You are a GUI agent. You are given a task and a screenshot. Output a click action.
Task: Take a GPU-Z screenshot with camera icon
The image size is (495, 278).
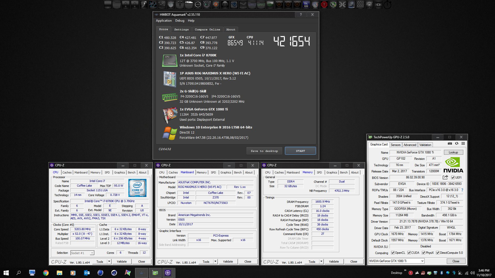tap(450, 144)
